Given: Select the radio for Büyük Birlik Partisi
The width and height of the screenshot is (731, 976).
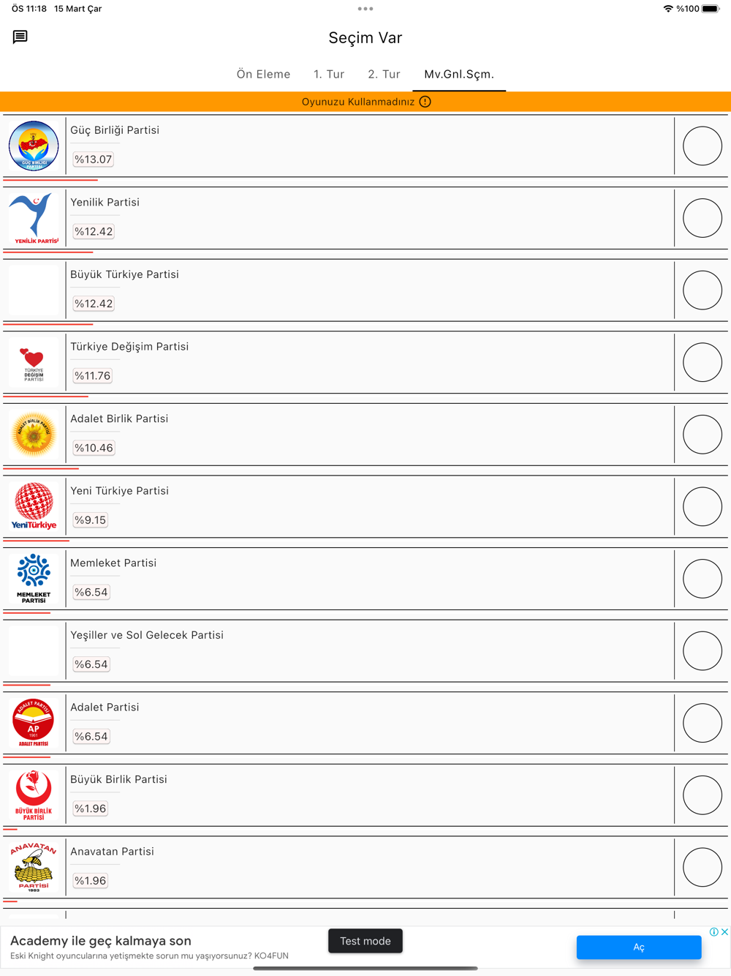Looking at the screenshot, I should [x=702, y=795].
